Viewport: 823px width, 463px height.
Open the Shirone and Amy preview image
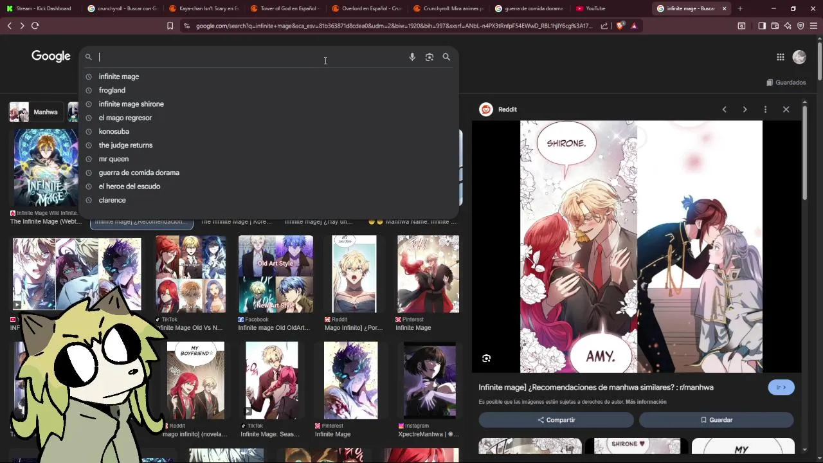(641, 247)
